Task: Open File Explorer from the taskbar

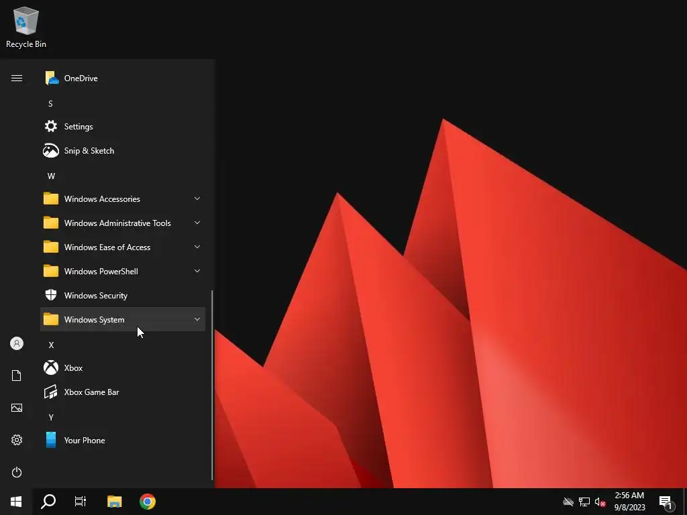Action: (x=114, y=502)
